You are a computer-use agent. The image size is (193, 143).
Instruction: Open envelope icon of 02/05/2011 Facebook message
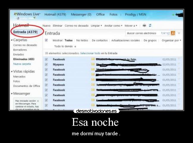click(93, 59)
